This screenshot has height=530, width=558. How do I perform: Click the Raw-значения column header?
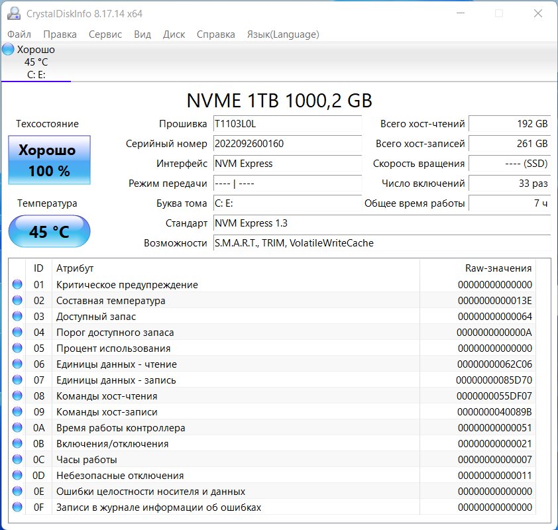point(478,268)
